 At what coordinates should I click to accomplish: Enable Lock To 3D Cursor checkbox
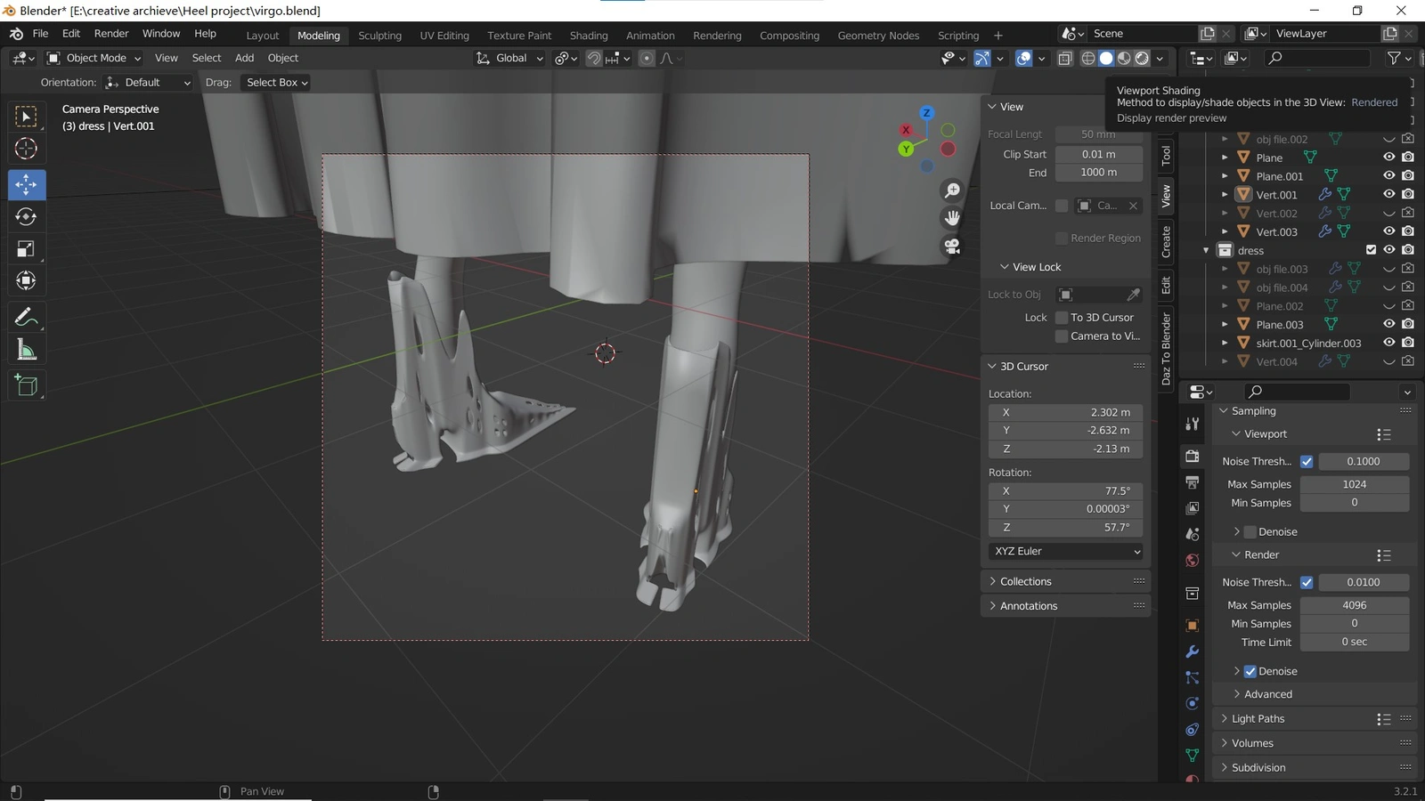tap(1062, 318)
